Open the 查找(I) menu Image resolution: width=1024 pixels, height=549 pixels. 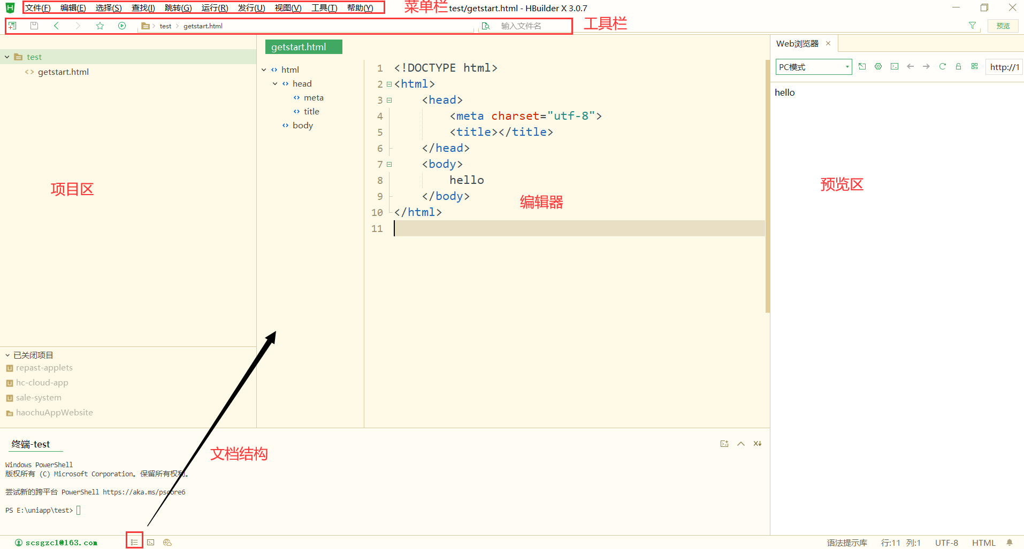coord(143,8)
